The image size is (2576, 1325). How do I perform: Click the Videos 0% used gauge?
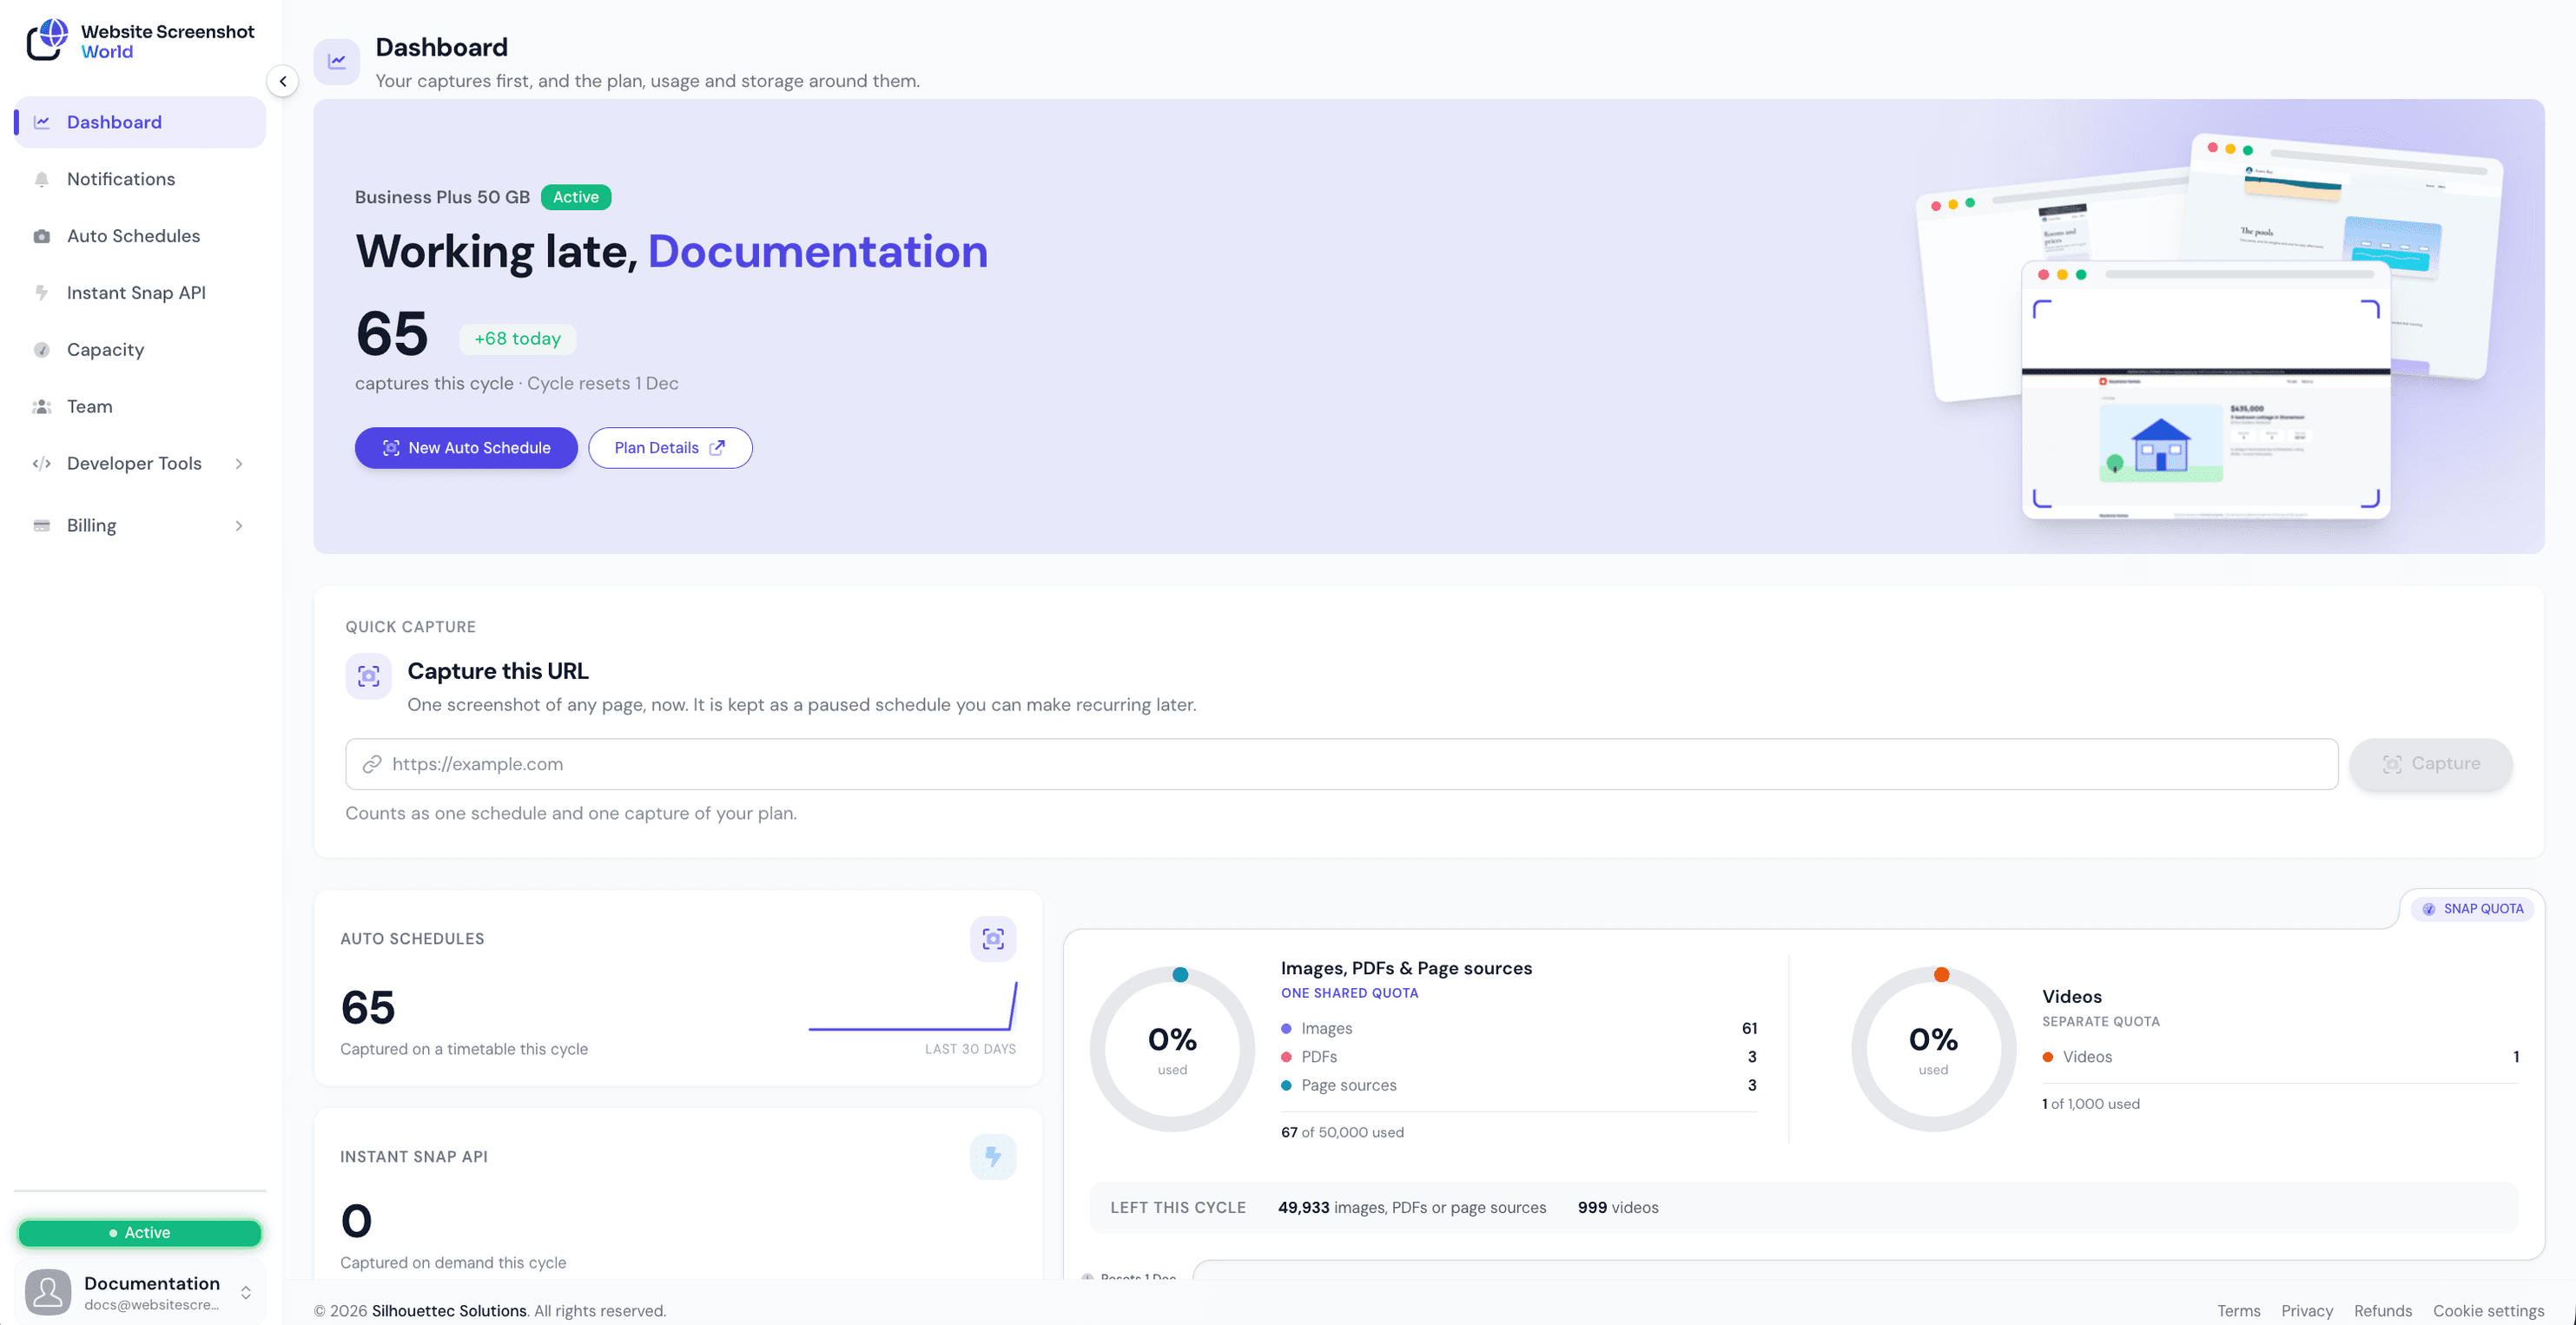coord(1933,1049)
